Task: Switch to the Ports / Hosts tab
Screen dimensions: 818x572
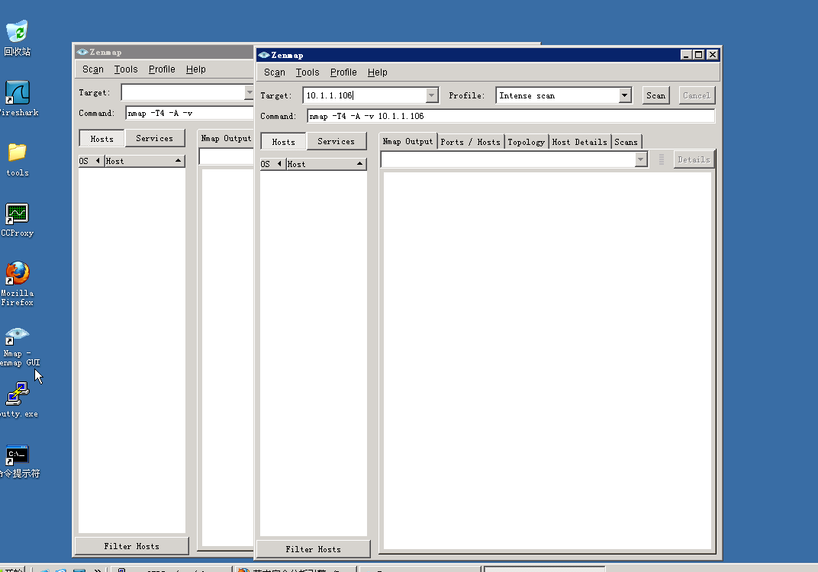Action: (x=470, y=142)
